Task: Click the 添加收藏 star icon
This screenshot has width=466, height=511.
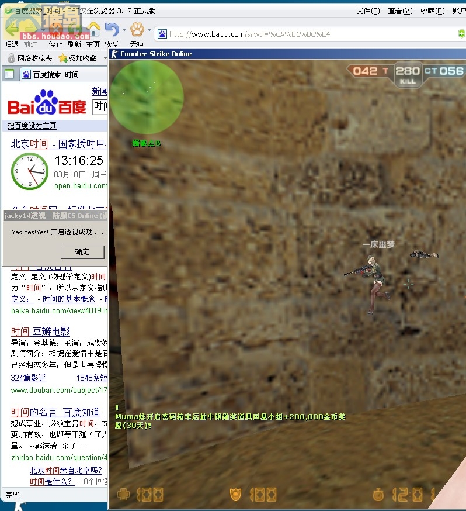Action: [x=63, y=58]
